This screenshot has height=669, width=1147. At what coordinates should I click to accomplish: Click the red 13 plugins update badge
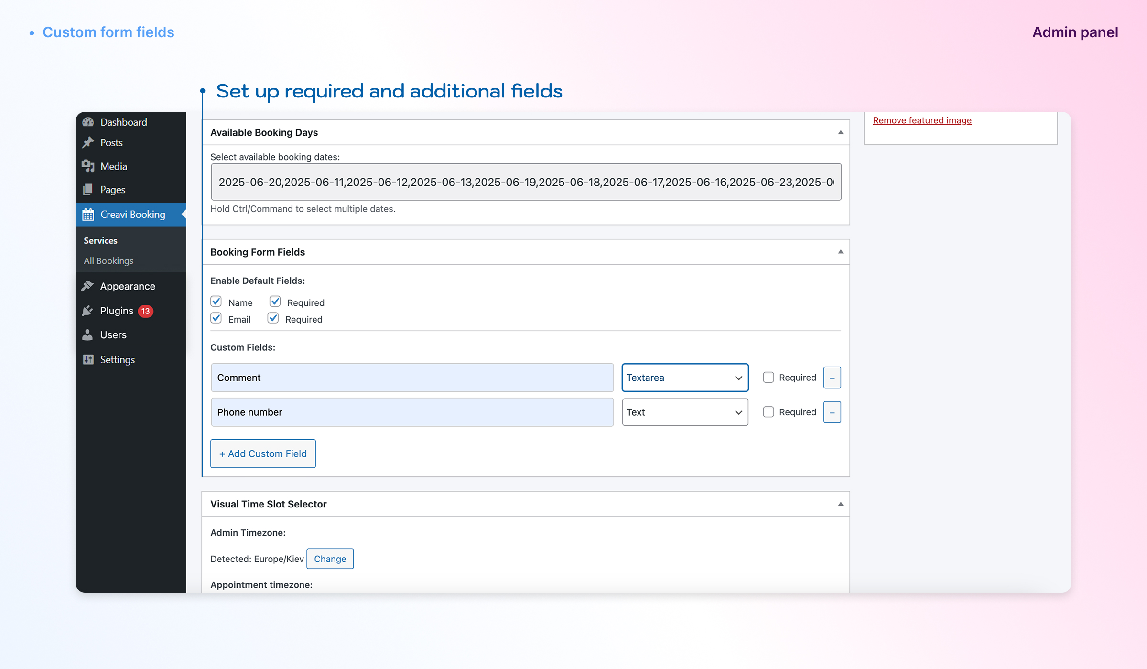(145, 311)
